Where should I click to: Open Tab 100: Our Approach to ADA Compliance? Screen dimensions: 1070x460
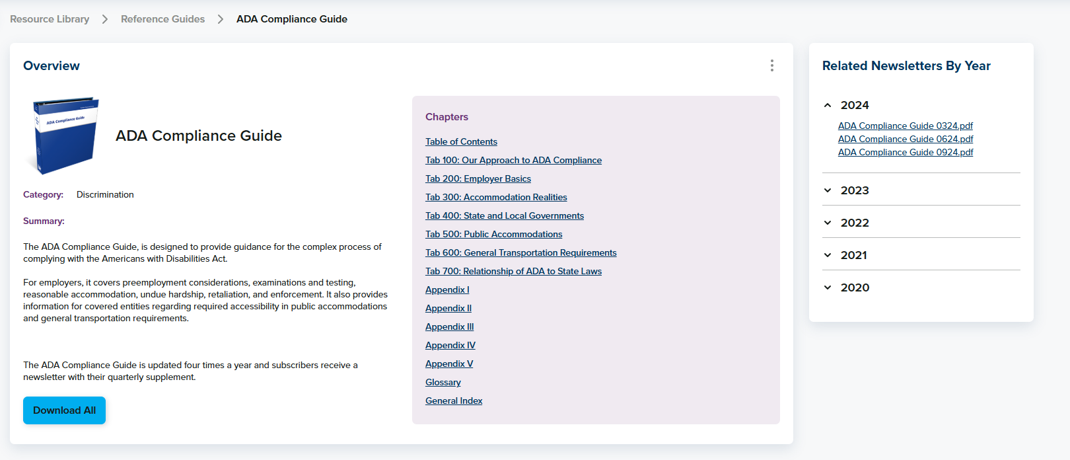tap(513, 160)
